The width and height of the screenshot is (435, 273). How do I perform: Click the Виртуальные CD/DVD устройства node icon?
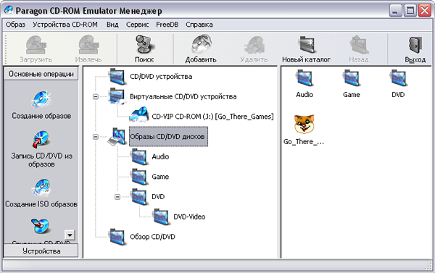(117, 96)
